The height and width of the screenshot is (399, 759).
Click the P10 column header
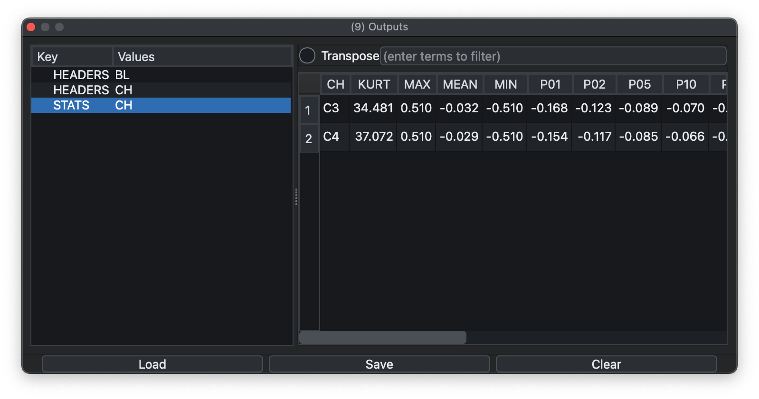coord(686,84)
